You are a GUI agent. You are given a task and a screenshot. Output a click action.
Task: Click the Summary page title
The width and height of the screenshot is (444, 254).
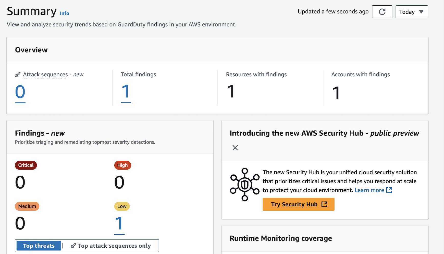click(x=32, y=11)
